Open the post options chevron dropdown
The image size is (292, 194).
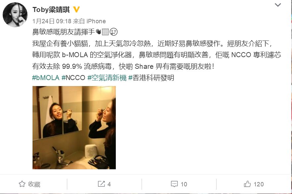click(278, 5)
